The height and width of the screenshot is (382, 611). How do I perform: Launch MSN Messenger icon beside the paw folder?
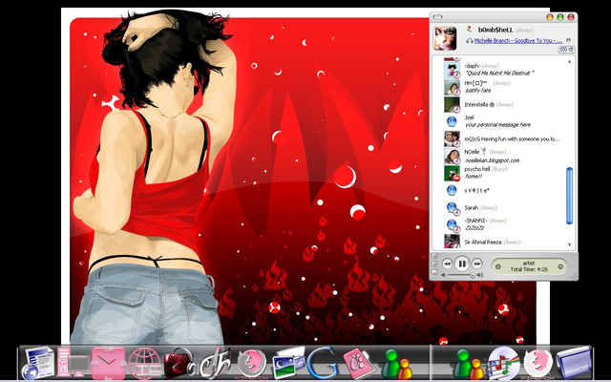396,364
